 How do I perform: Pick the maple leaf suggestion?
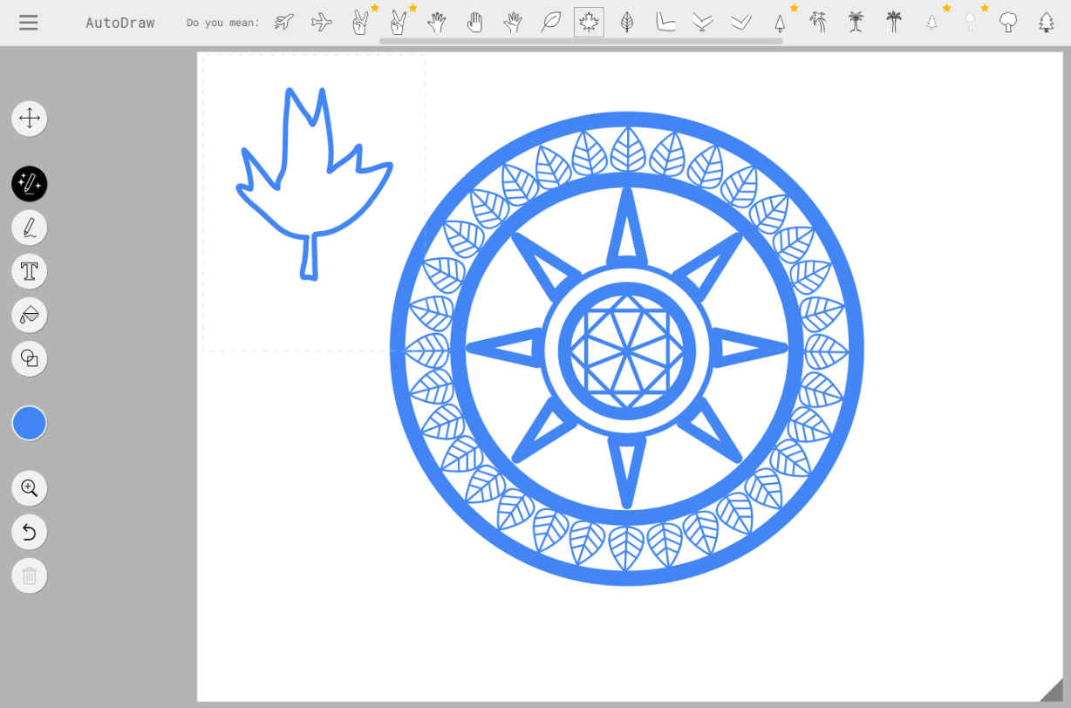pyautogui.click(x=589, y=22)
